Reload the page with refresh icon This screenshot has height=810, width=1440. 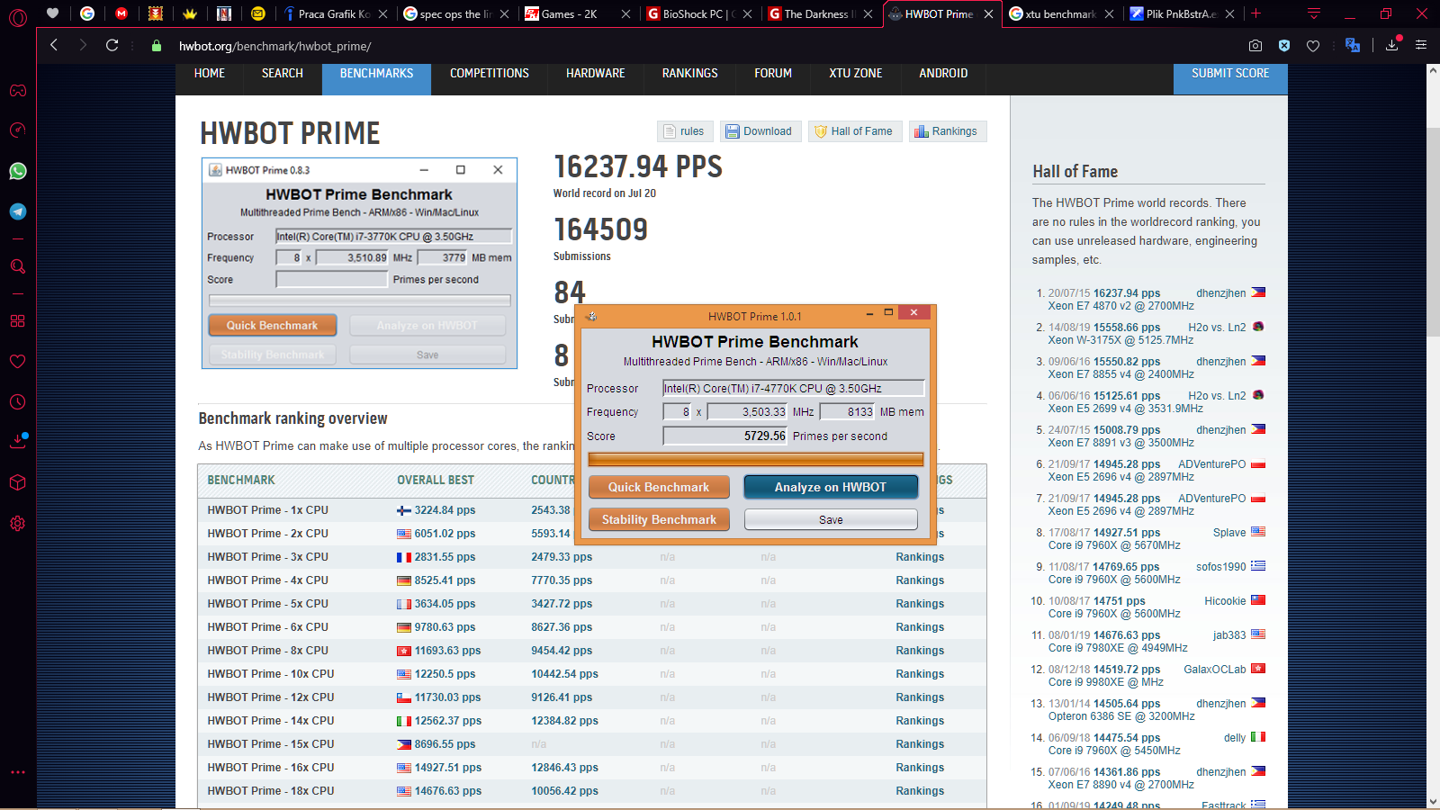click(112, 45)
